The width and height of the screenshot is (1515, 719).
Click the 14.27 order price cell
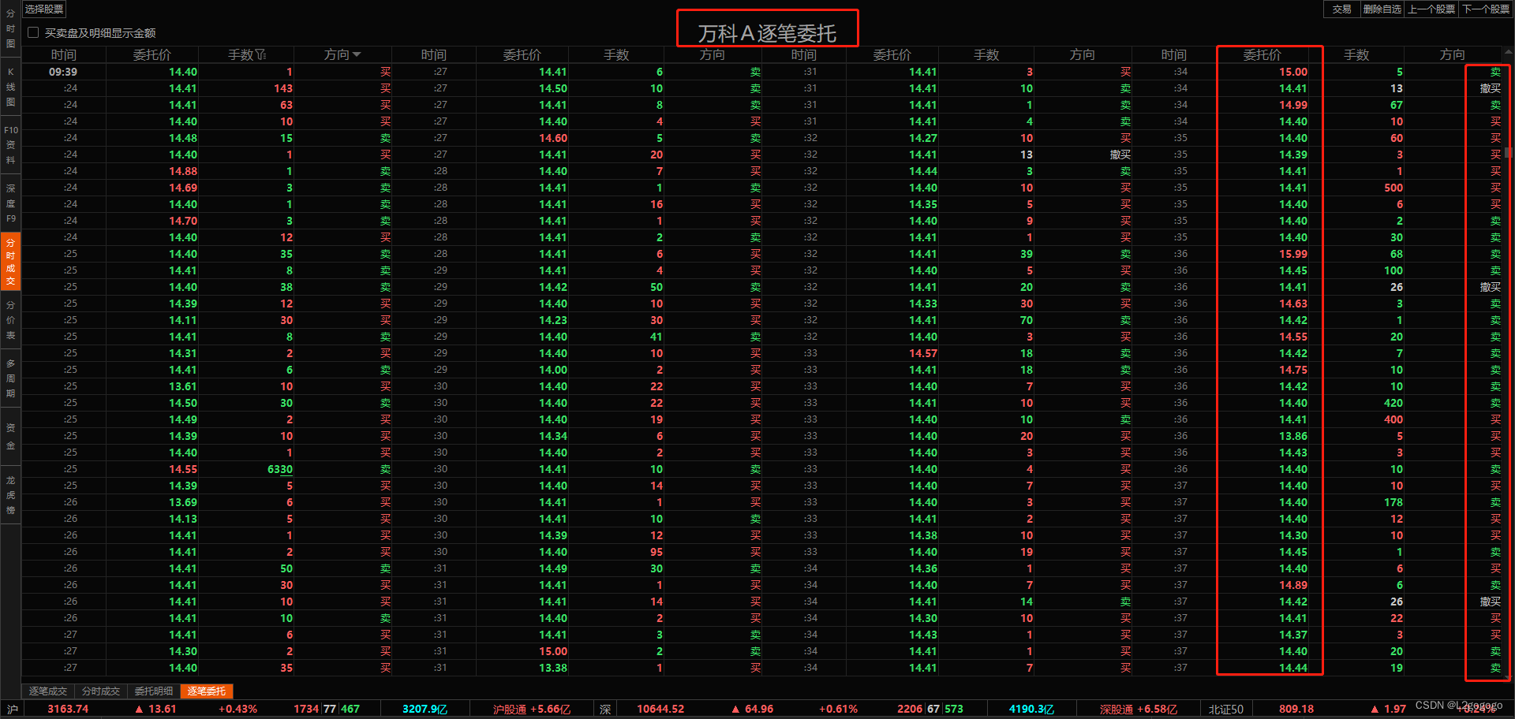923,138
